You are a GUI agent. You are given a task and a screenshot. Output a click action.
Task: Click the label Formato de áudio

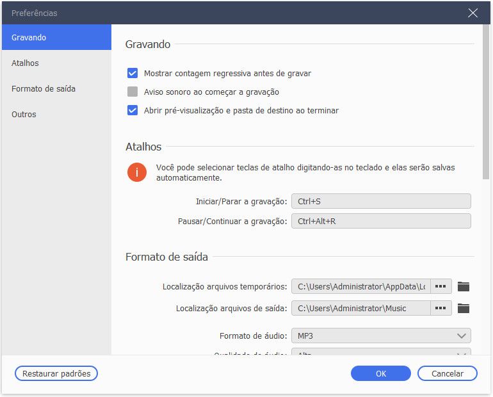click(254, 336)
